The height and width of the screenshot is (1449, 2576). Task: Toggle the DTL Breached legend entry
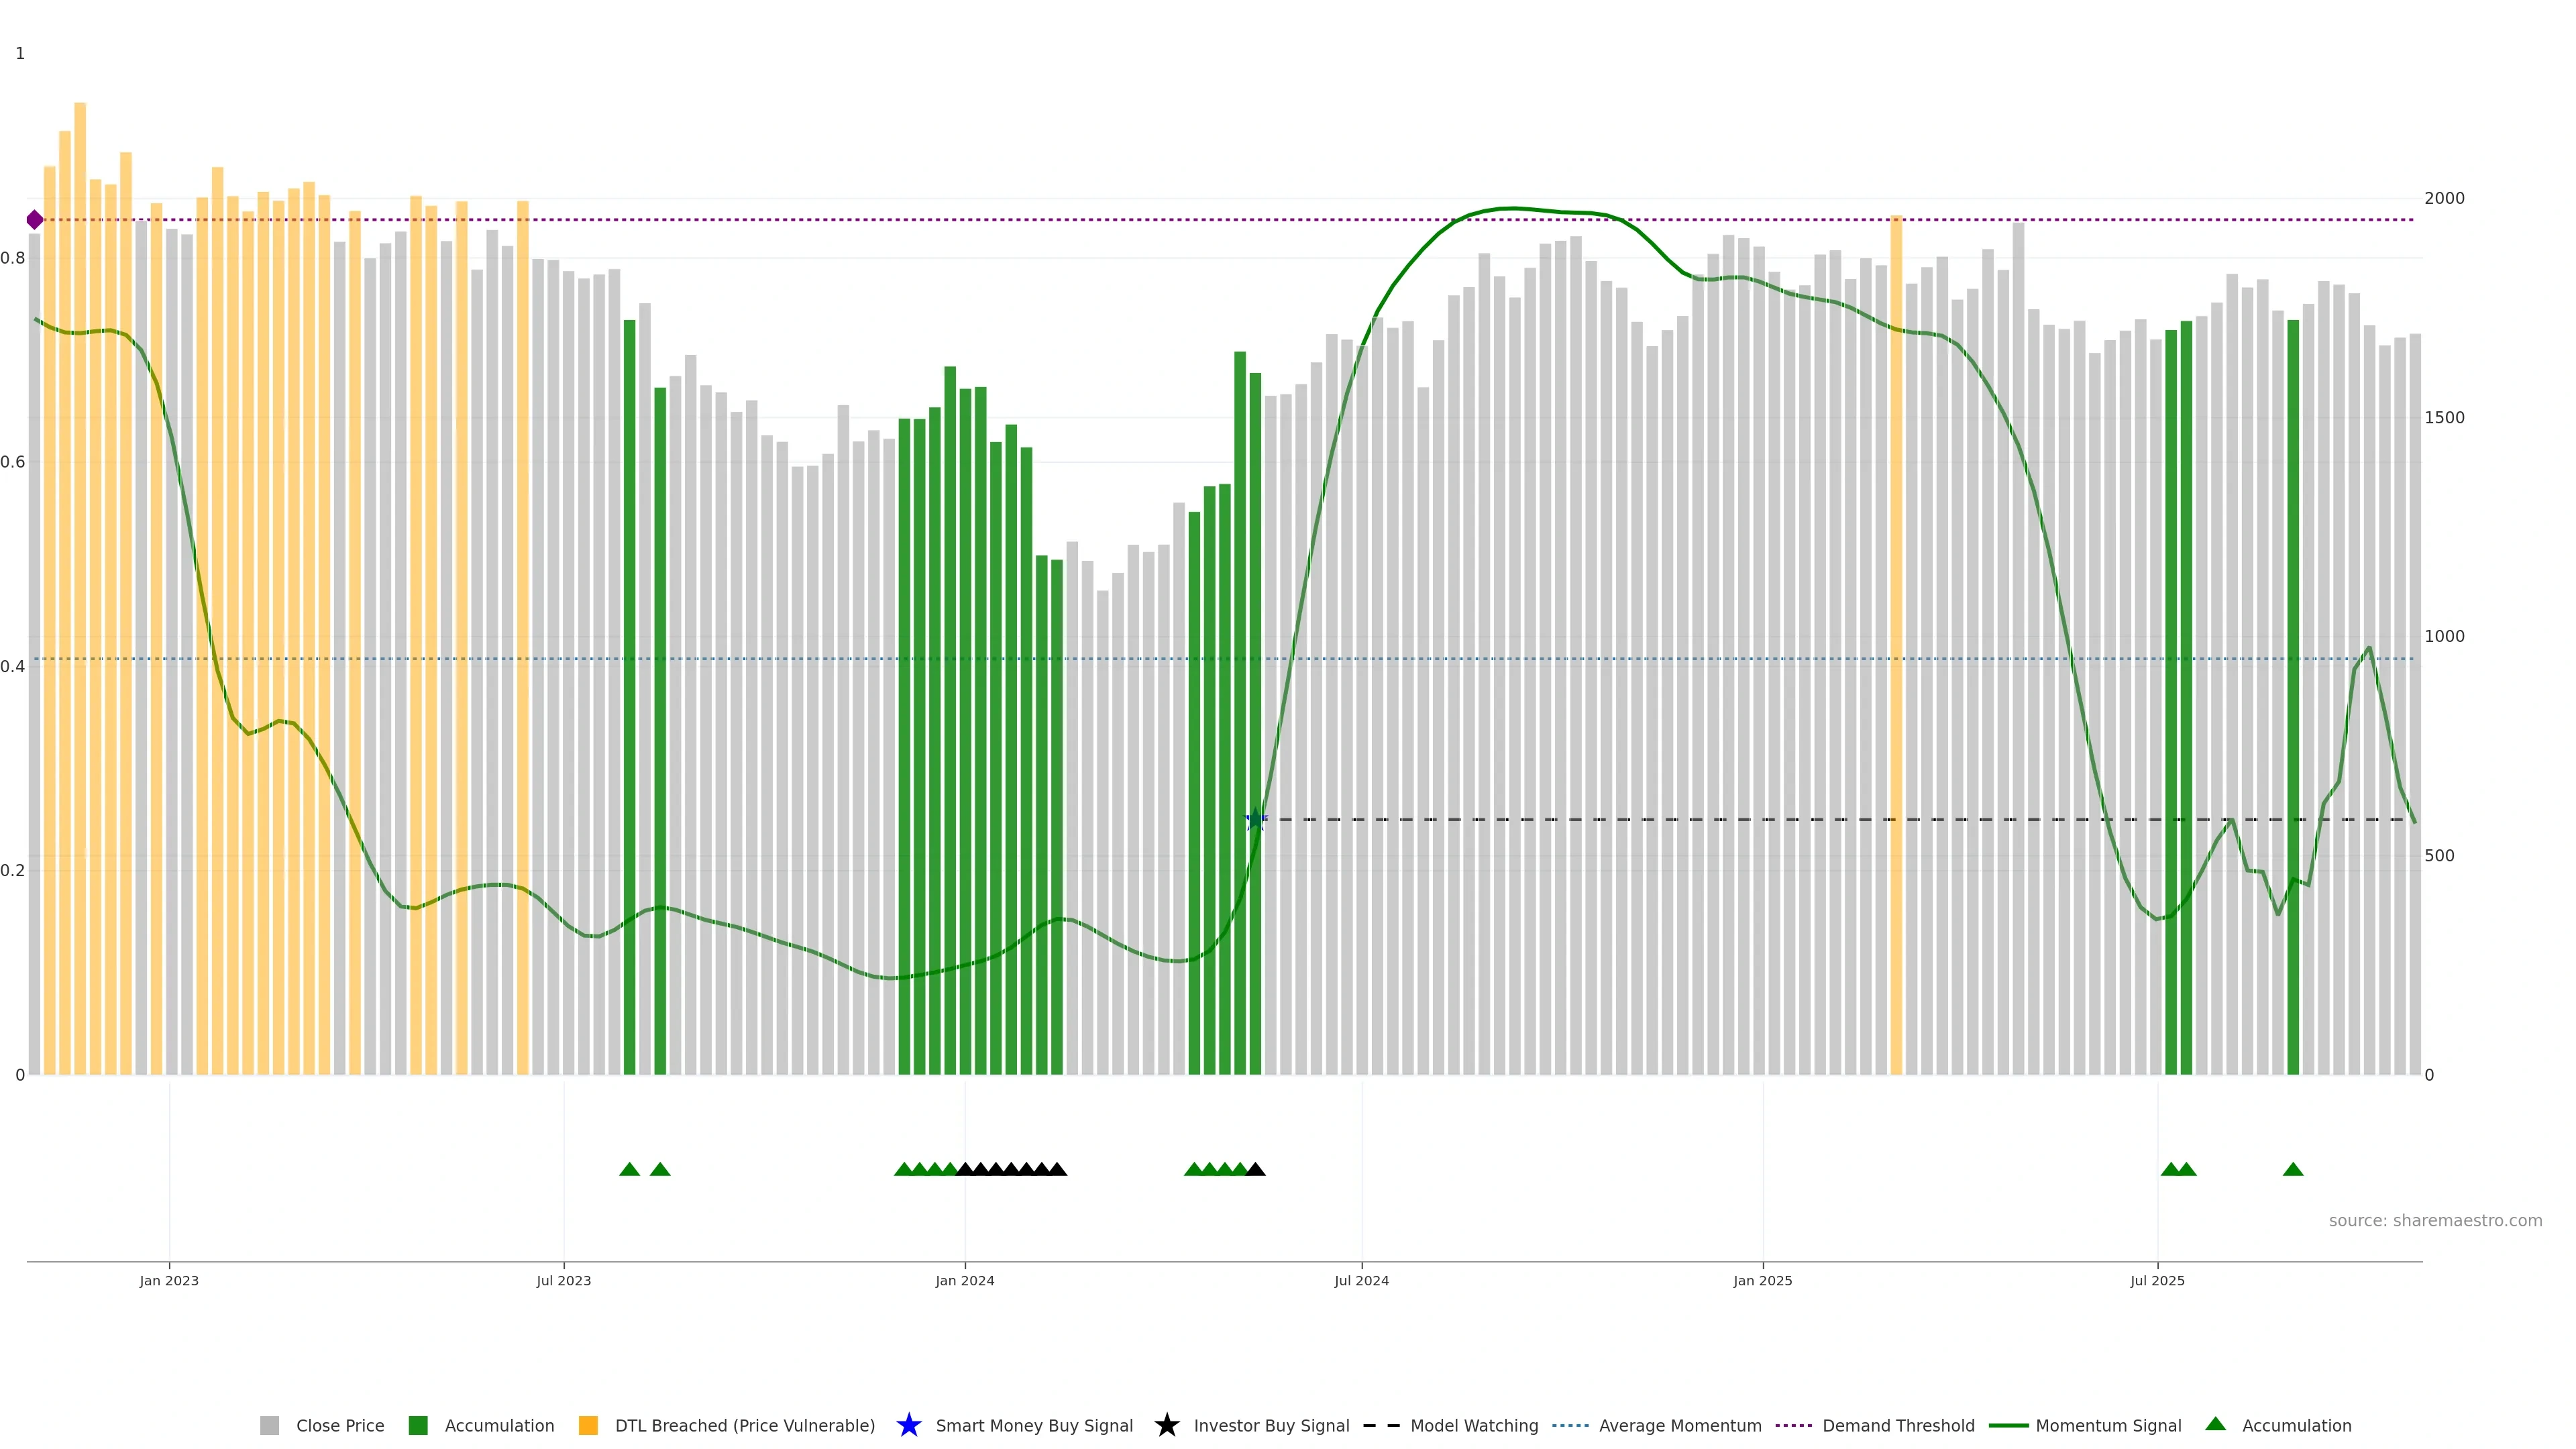tap(744, 1425)
